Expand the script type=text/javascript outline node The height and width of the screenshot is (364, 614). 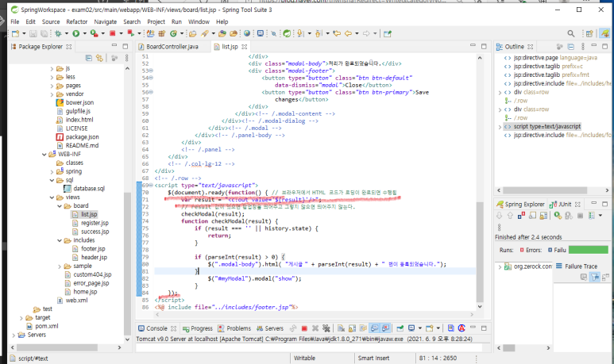pyautogui.click(x=500, y=127)
